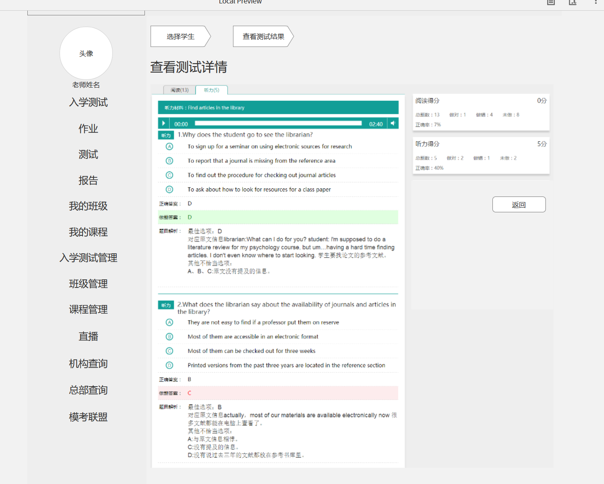This screenshot has height=484, width=604.
Task: Select option A in question 2
Action: [x=169, y=323]
